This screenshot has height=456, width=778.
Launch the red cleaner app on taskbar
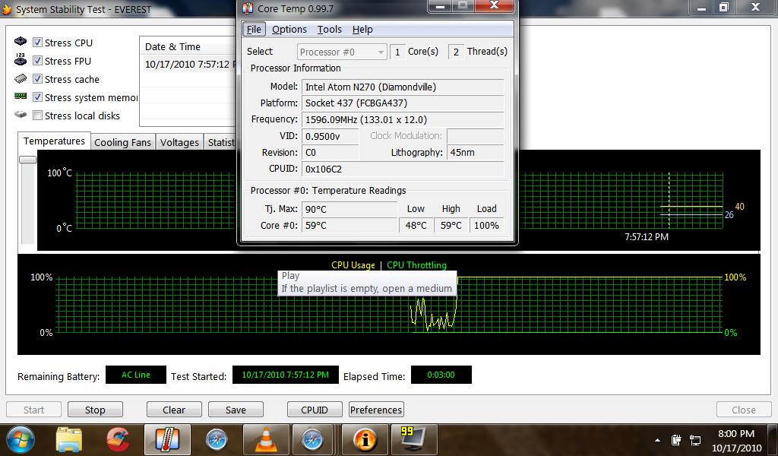(118, 439)
